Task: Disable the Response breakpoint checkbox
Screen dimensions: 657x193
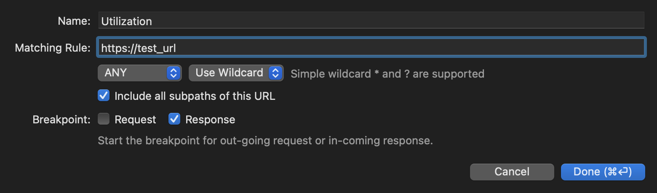Action: [174, 120]
